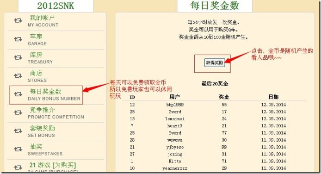
Task: Click the arrows icon beside Set Bonus
Action: coord(18,131)
